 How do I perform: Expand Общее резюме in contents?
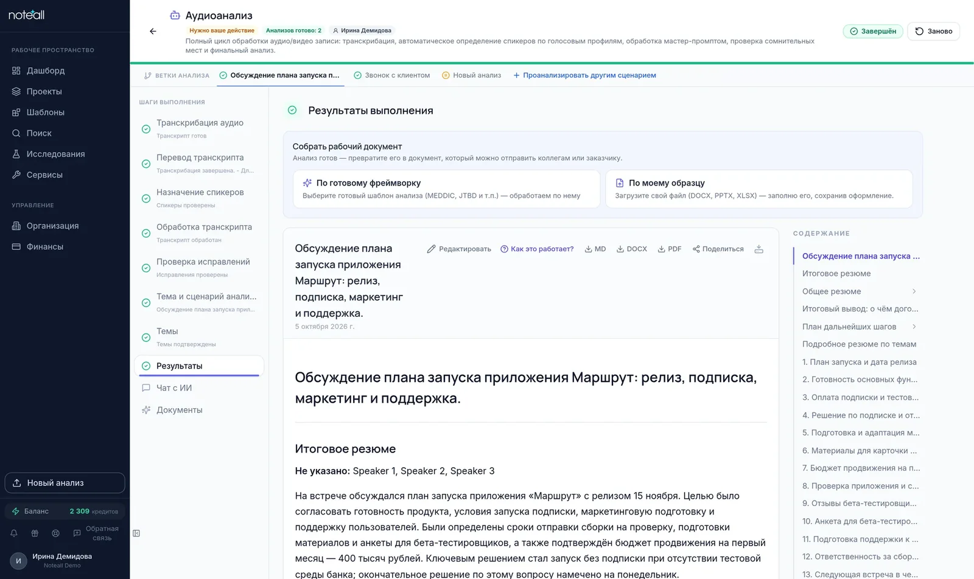914,291
